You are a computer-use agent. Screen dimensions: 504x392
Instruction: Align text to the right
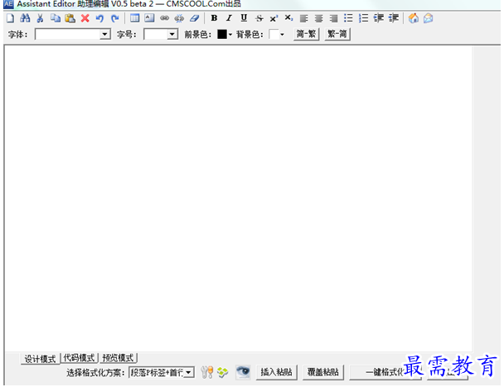(333, 18)
